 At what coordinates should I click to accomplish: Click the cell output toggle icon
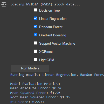click(4, 4)
